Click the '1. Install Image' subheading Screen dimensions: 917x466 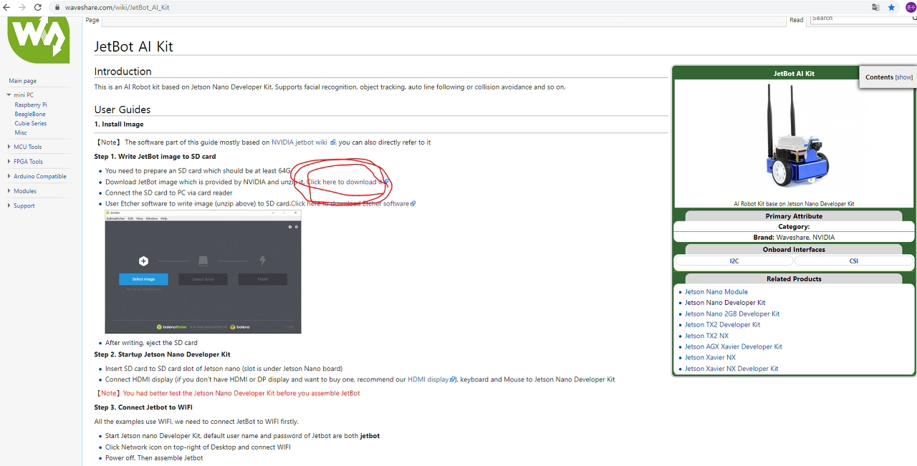point(119,125)
